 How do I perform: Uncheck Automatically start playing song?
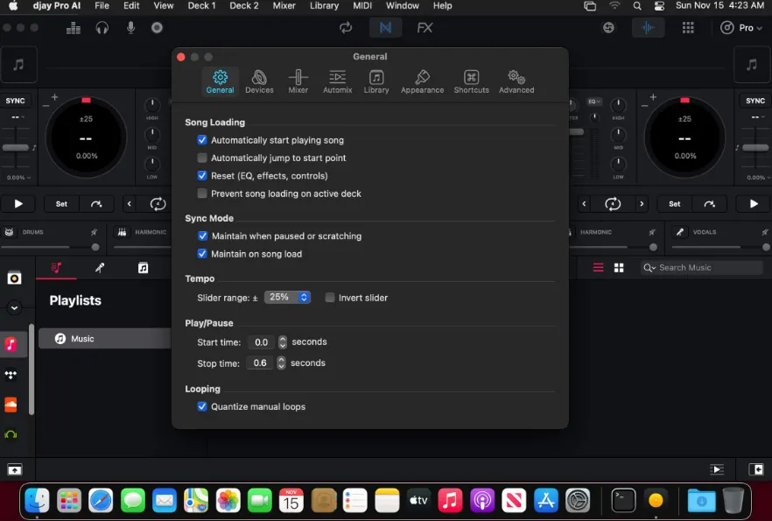point(202,140)
